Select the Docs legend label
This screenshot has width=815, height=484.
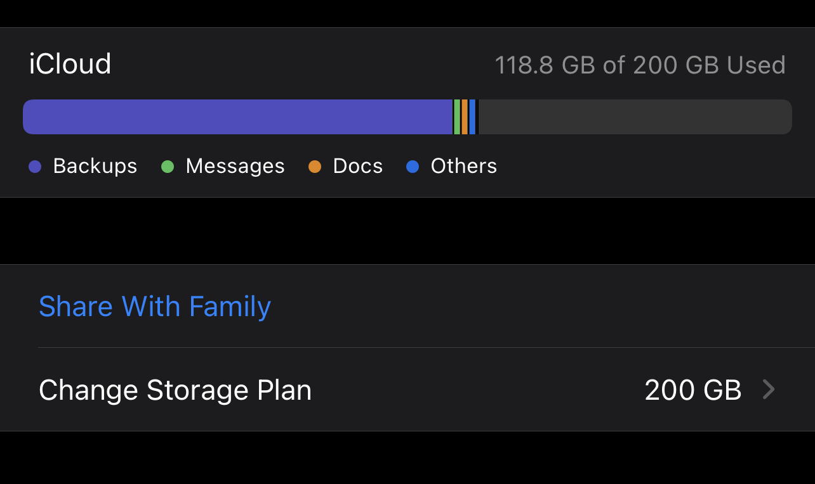click(358, 166)
